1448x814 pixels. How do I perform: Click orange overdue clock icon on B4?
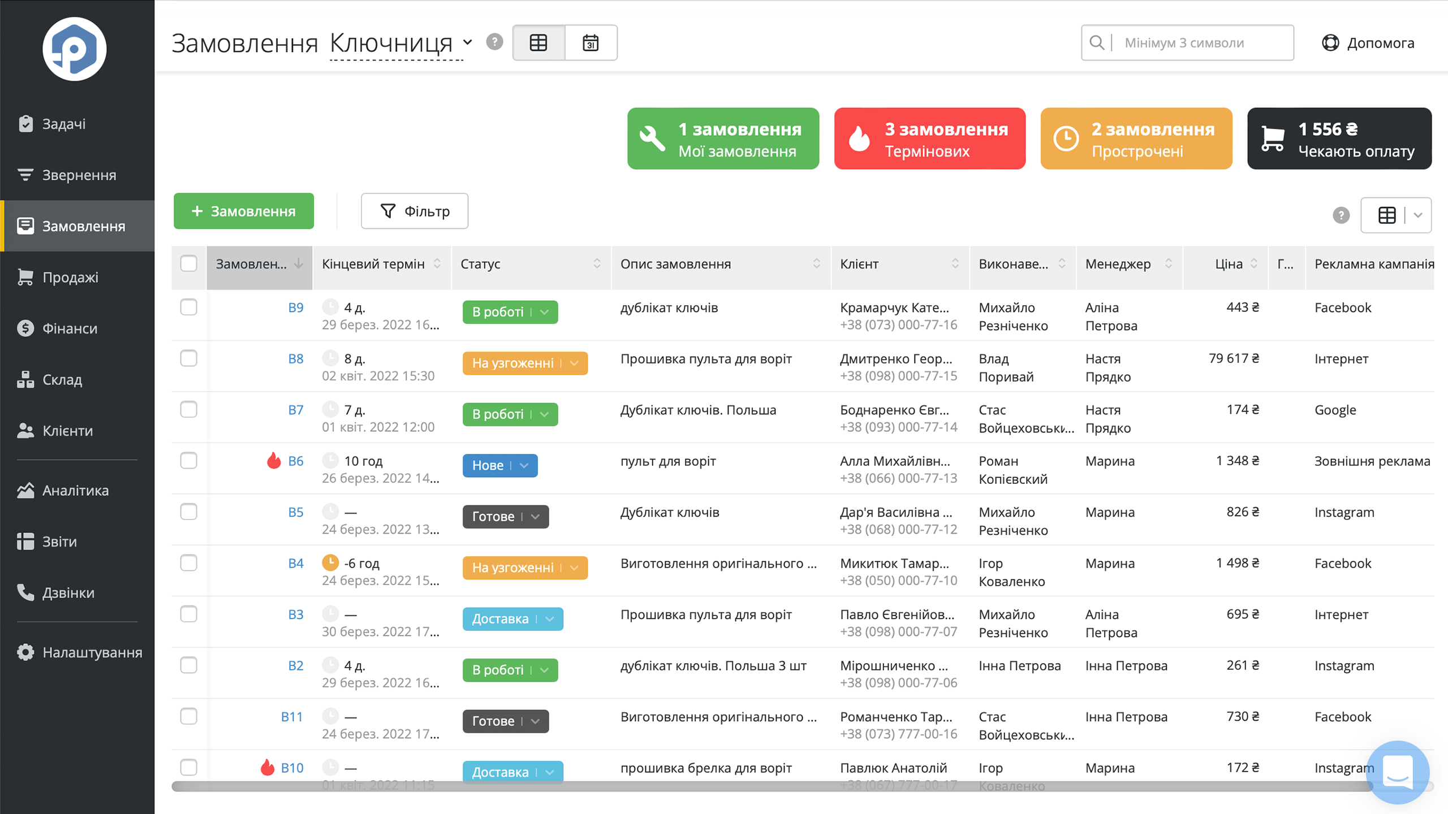pos(330,562)
